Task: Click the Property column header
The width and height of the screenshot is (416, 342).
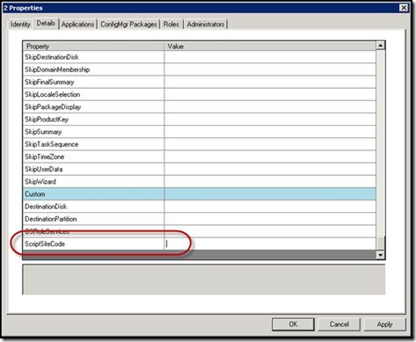Action: [x=93, y=47]
